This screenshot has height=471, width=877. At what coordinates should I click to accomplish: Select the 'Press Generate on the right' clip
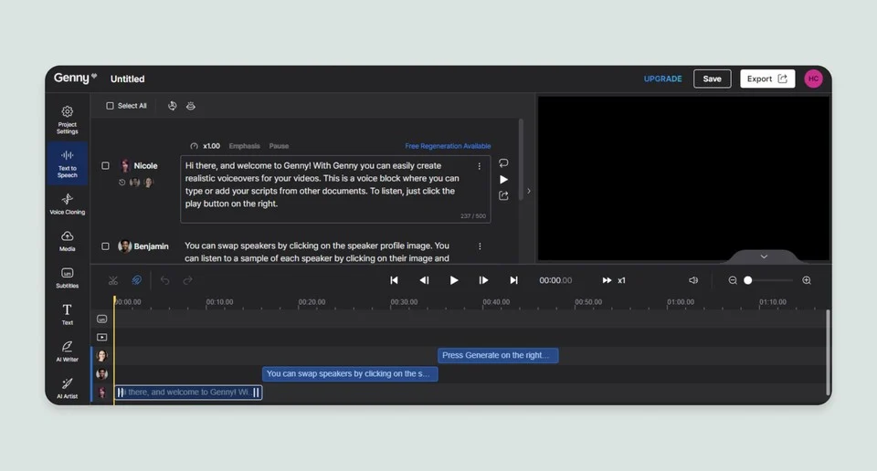[x=498, y=355]
